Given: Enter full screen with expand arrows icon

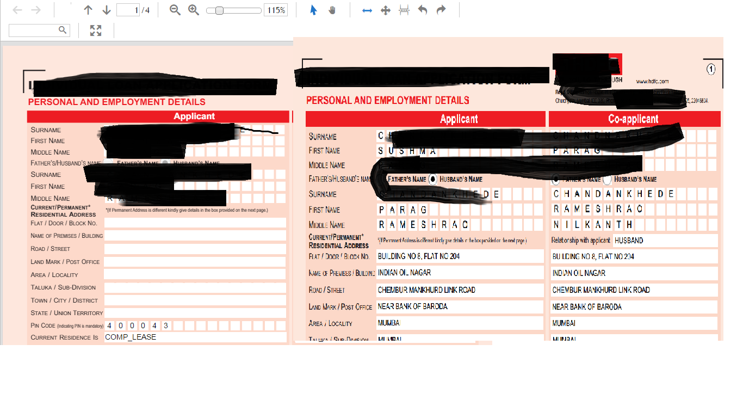Looking at the screenshot, I should click(x=96, y=30).
